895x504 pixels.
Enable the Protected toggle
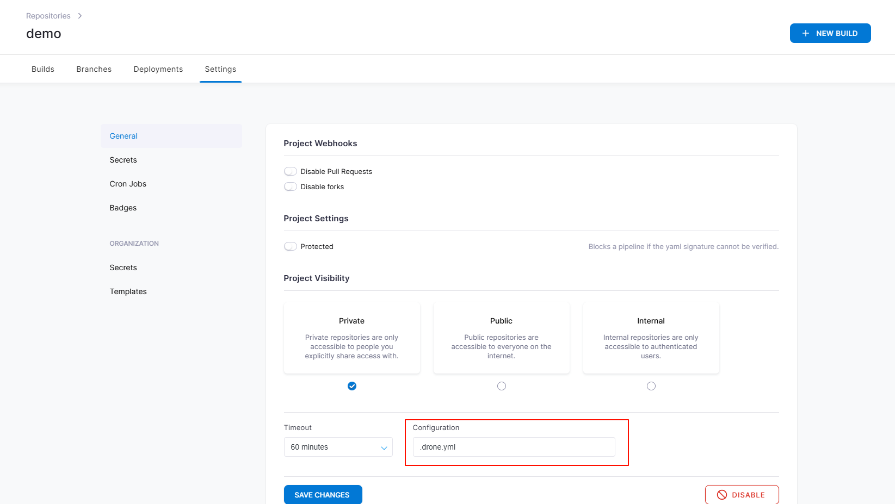[x=291, y=246]
